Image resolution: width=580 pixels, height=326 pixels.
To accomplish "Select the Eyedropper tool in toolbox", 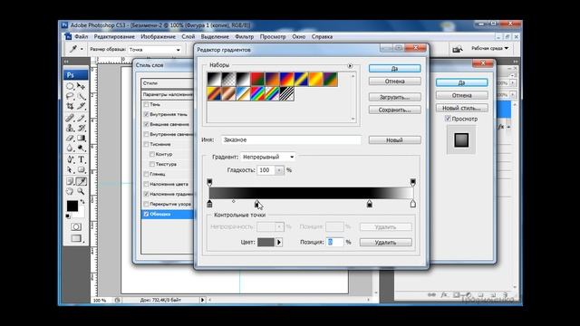I will tap(81, 181).
